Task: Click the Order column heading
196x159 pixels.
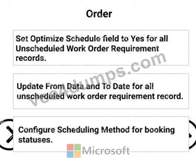Action: (x=99, y=14)
